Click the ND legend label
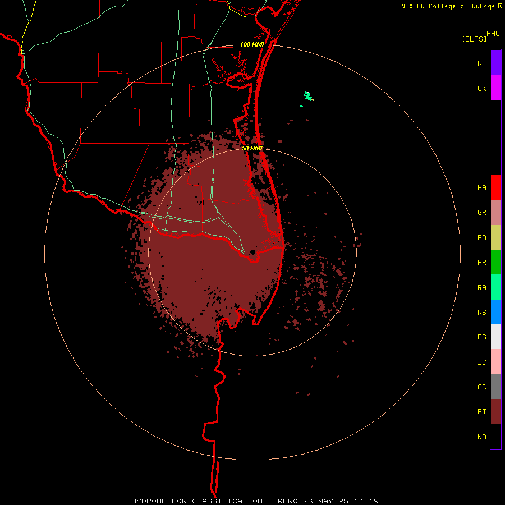 (x=481, y=437)
